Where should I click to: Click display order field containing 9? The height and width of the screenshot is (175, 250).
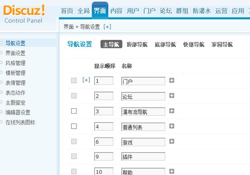tap(104, 157)
